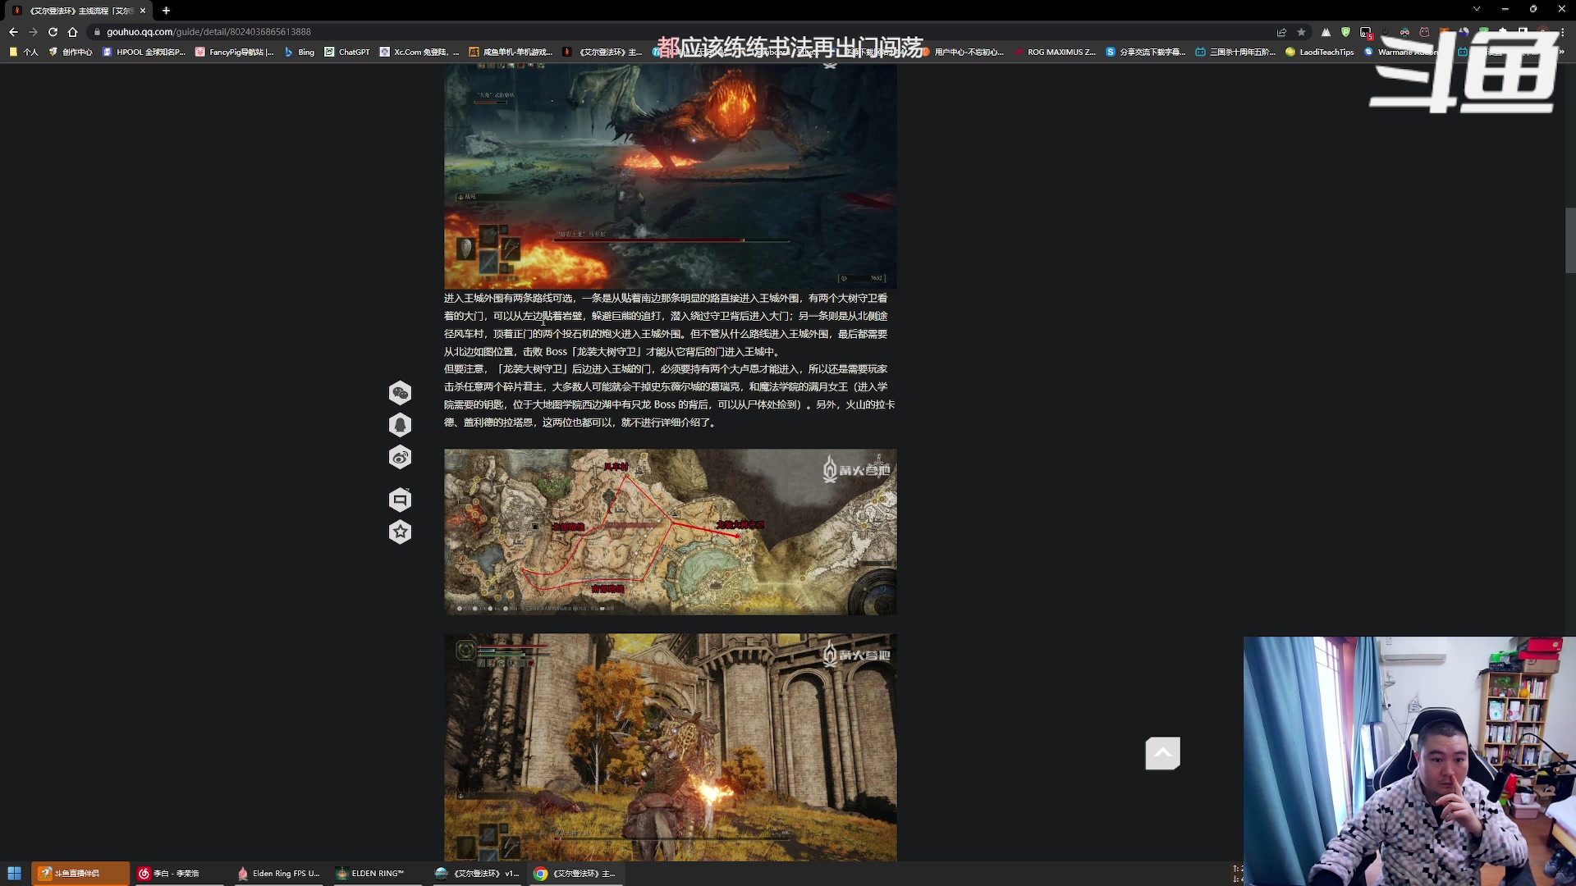Switch to Elden Ring FPS Unlocker in taskbar
The image size is (1576, 886).
(x=277, y=874)
